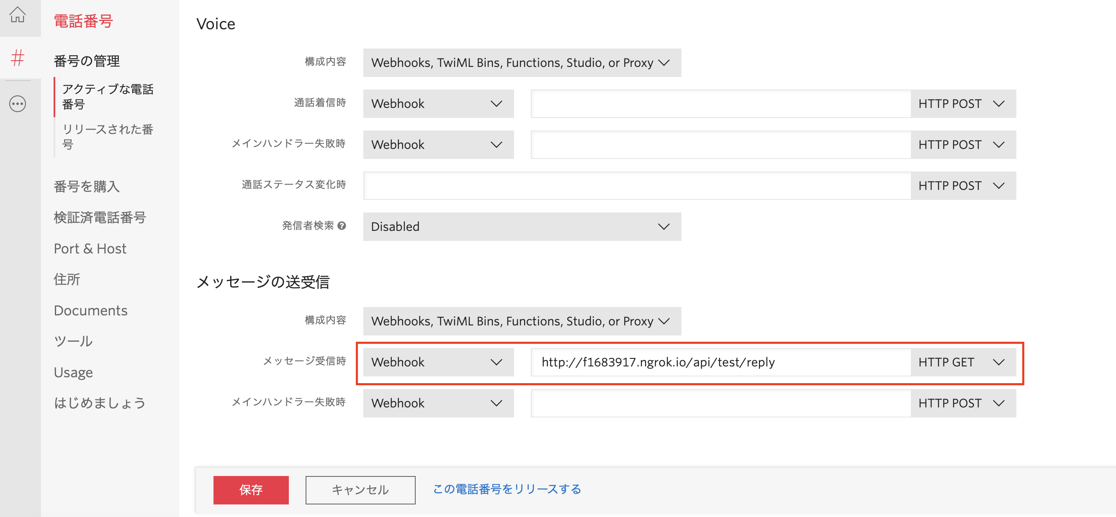Change 通話着信時 HTTP POST method dropdown
This screenshot has height=517, width=1116.
click(x=963, y=104)
